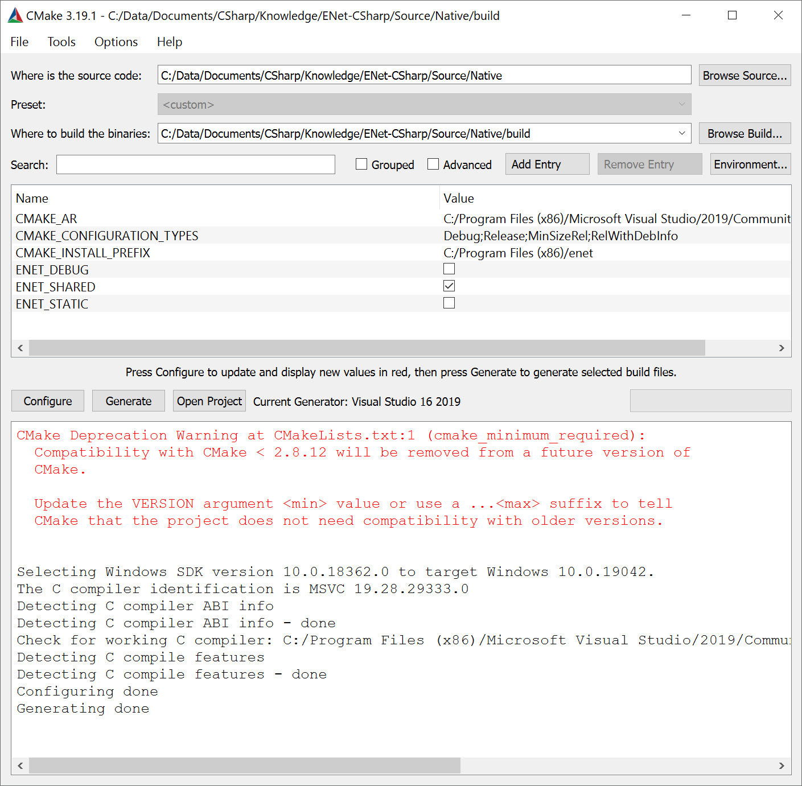Open the Environment dialog button
The height and width of the screenshot is (786, 802).
click(x=750, y=164)
